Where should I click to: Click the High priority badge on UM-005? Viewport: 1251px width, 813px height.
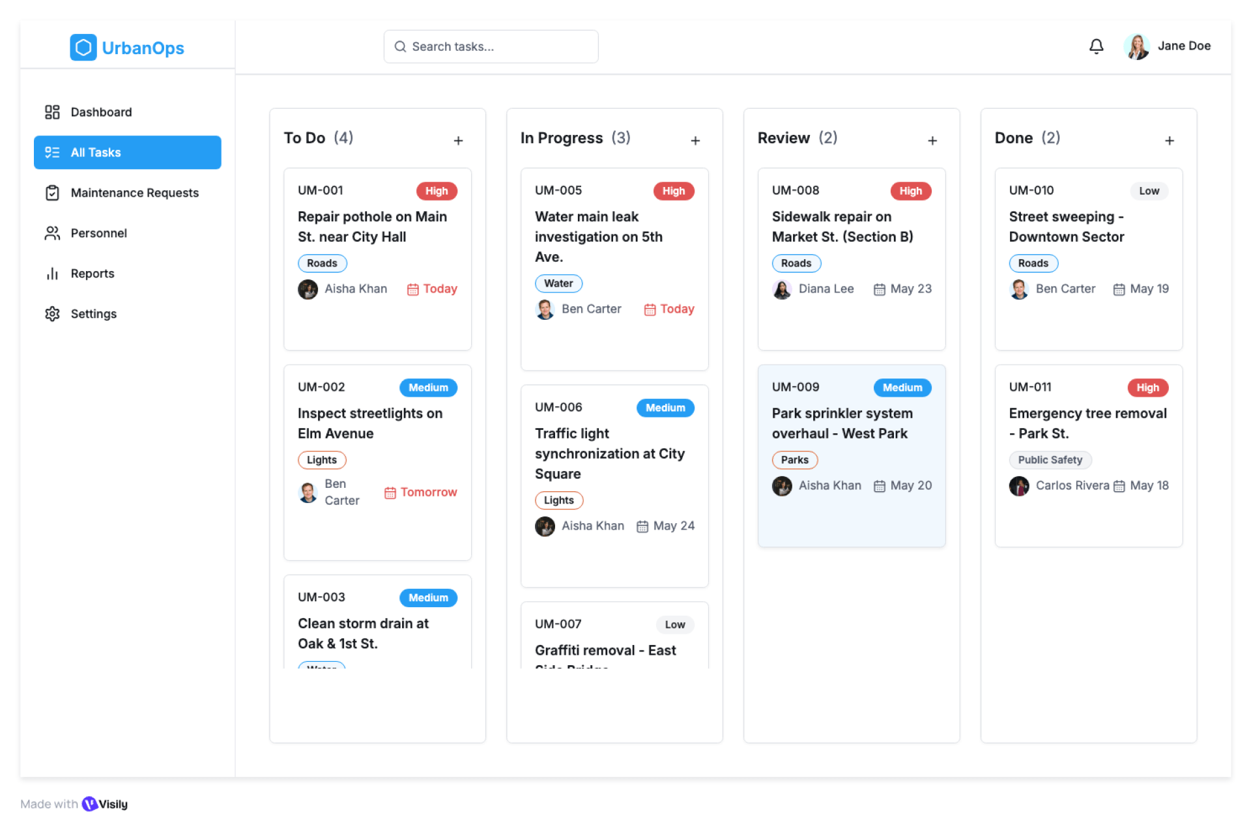click(x=673, y=191)
